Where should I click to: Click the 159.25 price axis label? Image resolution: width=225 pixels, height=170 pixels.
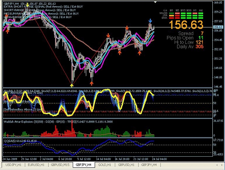tap(218, 12)
